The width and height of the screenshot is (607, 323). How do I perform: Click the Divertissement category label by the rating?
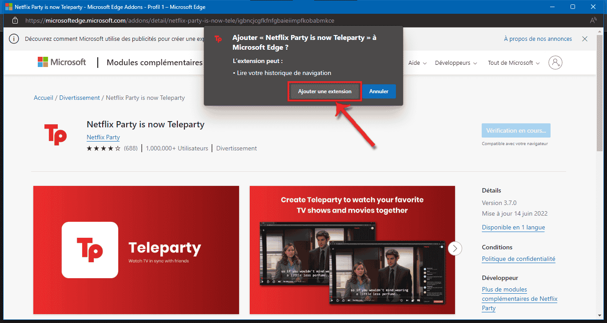point(236,148)
